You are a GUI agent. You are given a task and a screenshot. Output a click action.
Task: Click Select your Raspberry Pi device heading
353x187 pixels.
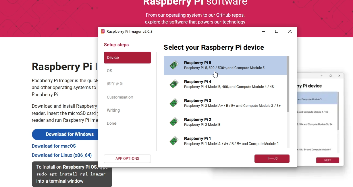coord(214,47)
